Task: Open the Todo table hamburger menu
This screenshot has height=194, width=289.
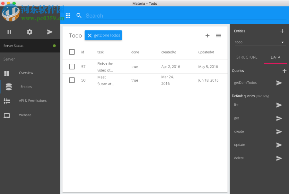Action: click(219, 36)
